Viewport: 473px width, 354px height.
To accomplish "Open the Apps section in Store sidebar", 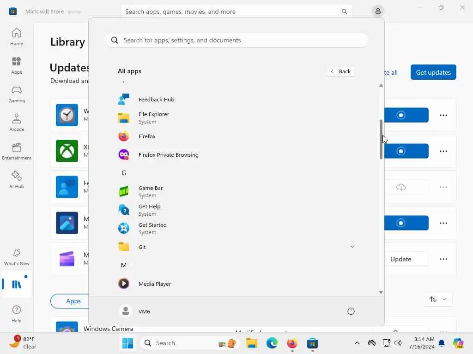I will 17,65.
